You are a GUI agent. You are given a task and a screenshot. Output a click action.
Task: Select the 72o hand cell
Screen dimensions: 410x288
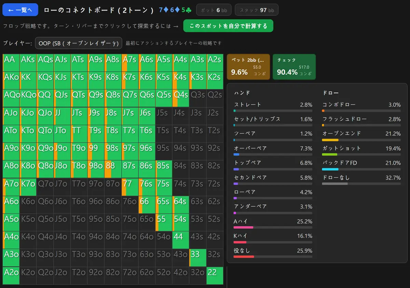[x=130, y=276]
